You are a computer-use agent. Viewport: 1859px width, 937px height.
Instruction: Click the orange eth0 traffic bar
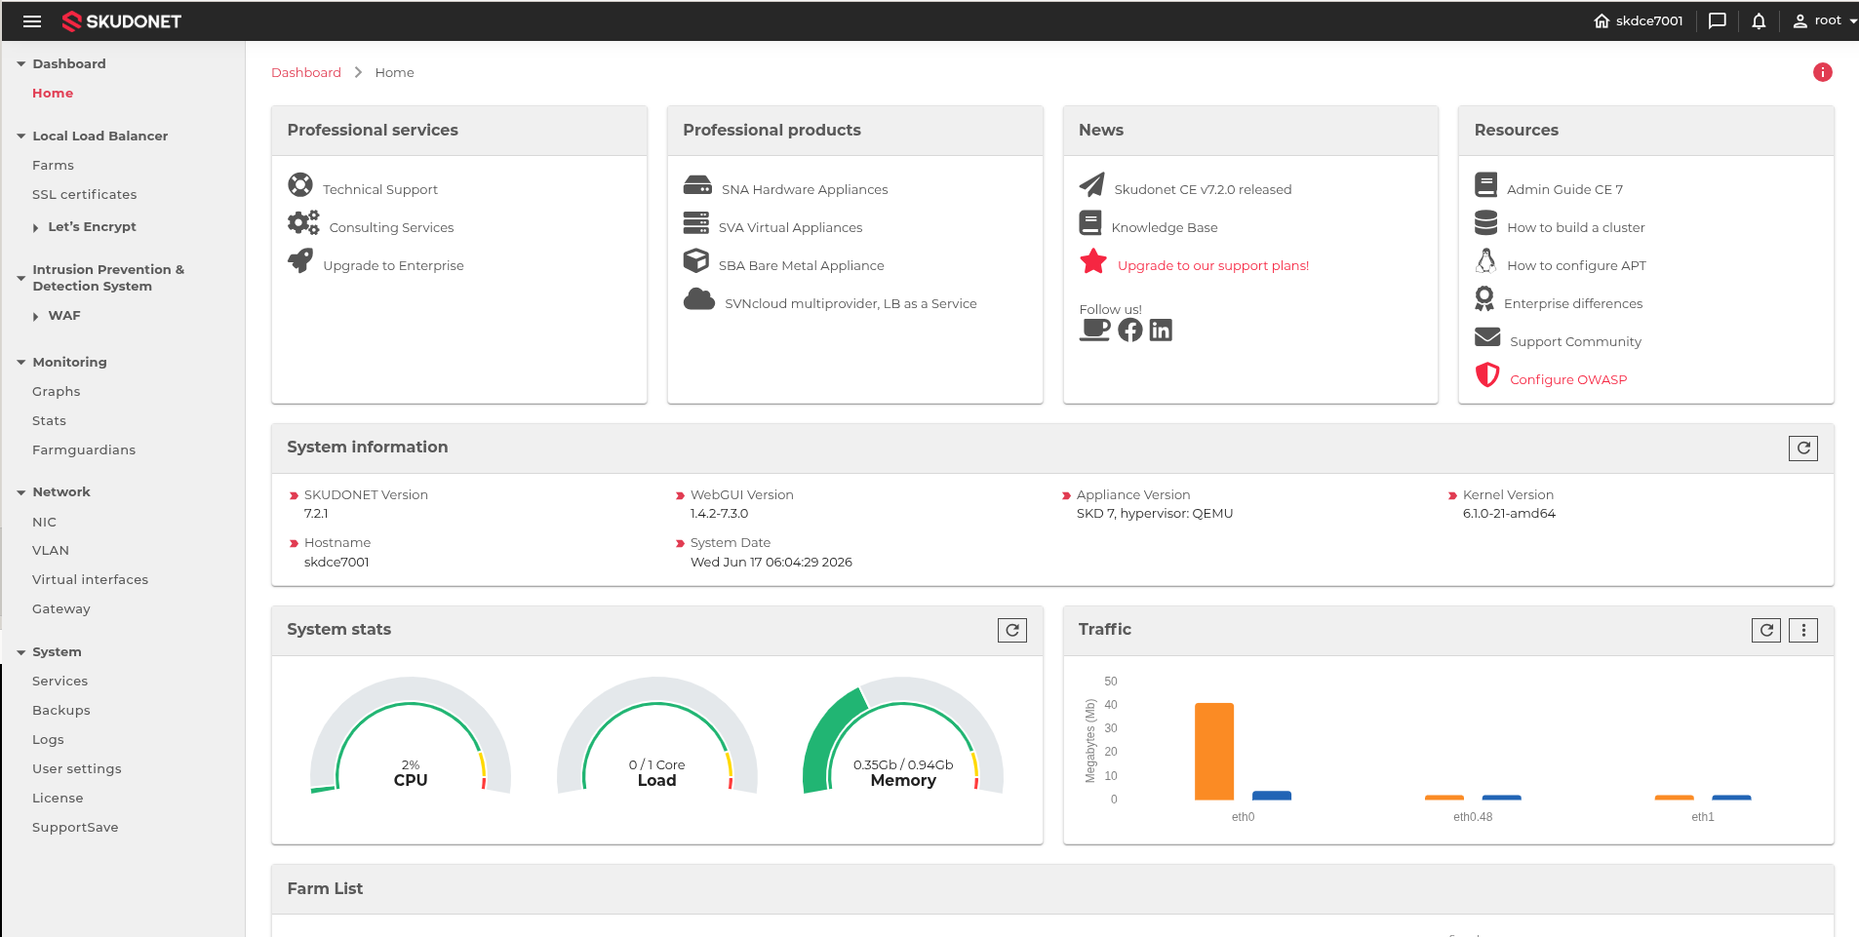1214,752
